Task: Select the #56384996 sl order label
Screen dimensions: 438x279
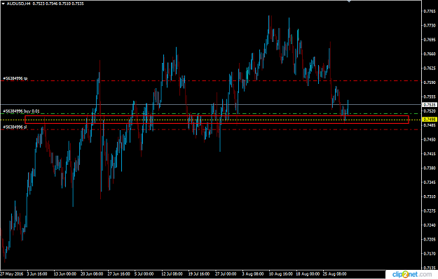Action: (15, 127)
